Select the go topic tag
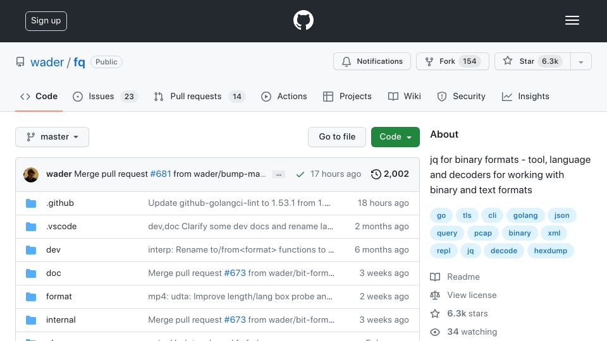This screenshot has height=341, width=607. (441, 215)
